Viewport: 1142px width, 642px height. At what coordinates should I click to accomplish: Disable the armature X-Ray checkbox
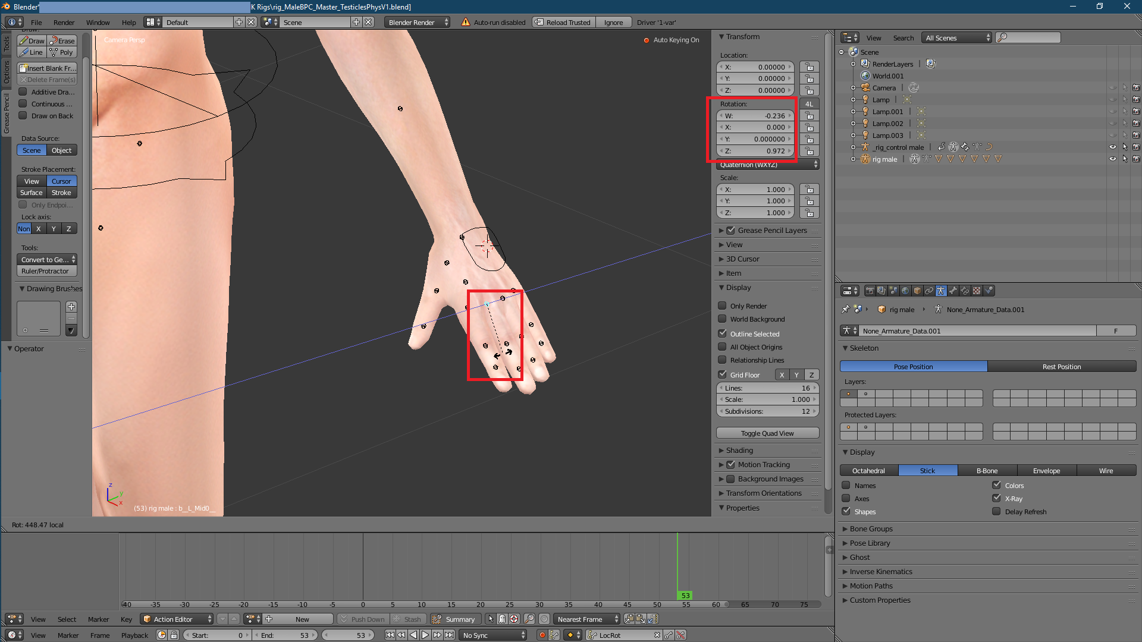[996, 498]
